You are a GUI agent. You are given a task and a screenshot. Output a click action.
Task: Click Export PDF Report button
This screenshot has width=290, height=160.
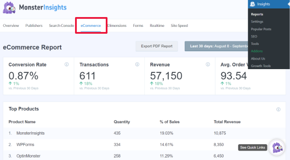(x=157, y=46)
